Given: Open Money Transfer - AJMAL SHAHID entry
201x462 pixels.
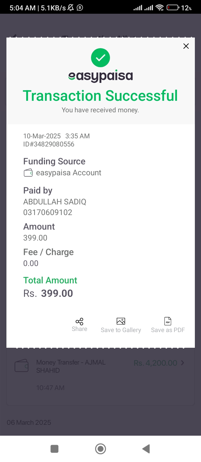Looking at the screenshot, I should point(100,375).
